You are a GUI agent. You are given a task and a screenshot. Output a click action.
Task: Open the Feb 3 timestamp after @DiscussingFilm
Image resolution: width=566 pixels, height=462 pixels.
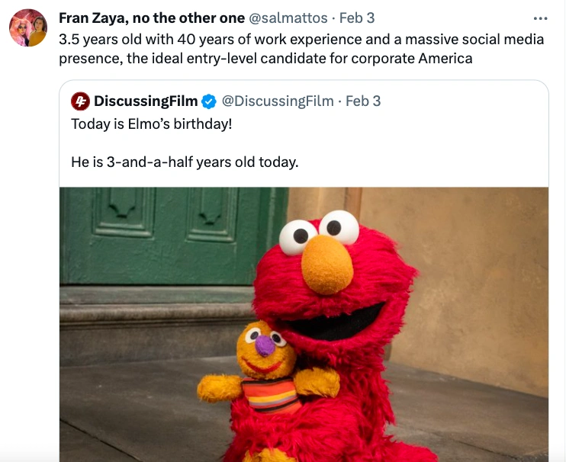pyautogui.click(x=363, y=101)
